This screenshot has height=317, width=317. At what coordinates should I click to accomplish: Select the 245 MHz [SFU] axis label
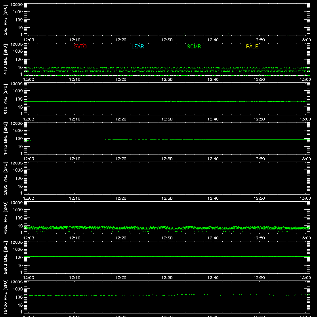[6, 20]
